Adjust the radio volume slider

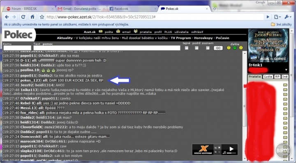[231, 153]
